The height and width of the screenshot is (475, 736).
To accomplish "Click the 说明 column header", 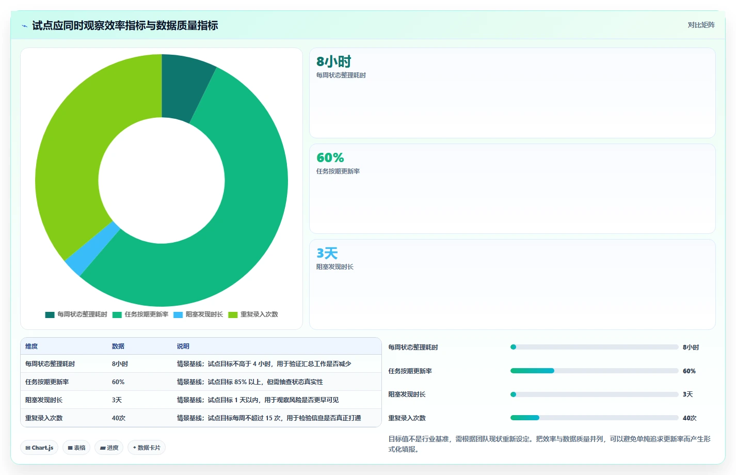I will pos(183,346).
